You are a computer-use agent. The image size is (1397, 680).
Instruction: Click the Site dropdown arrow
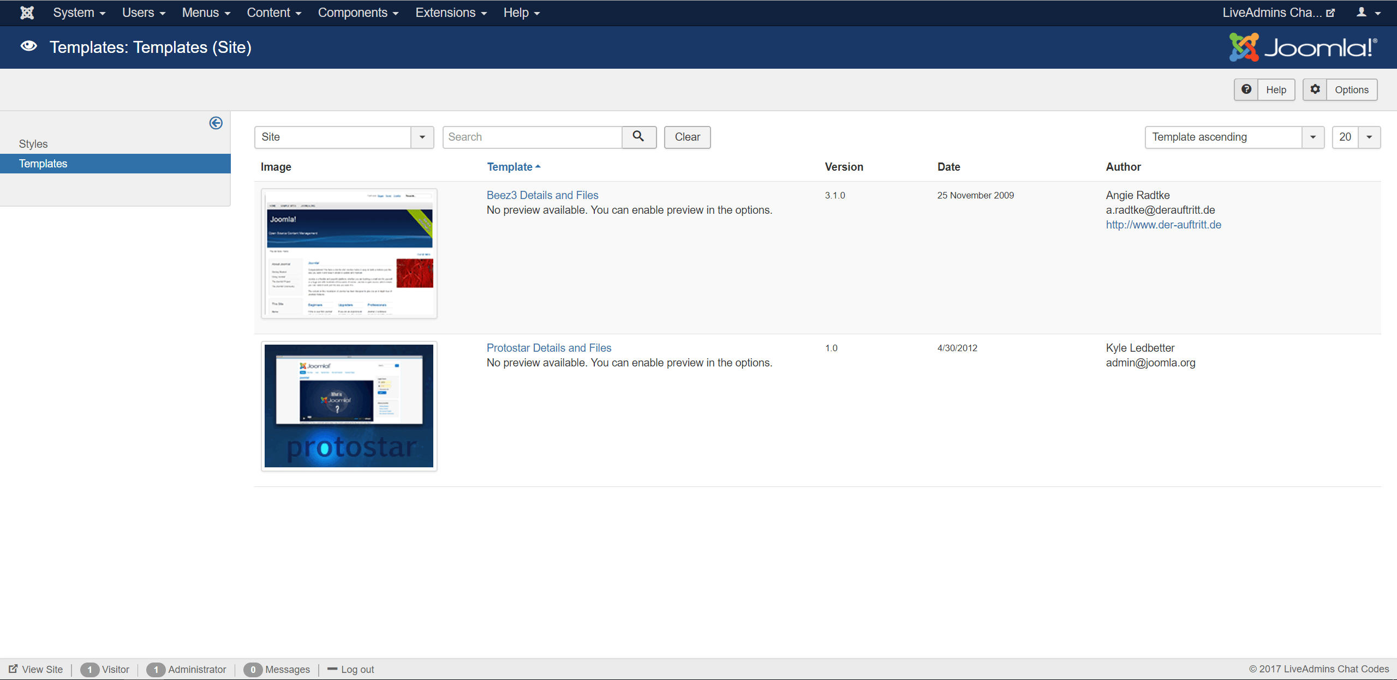[x=422, y=137]
